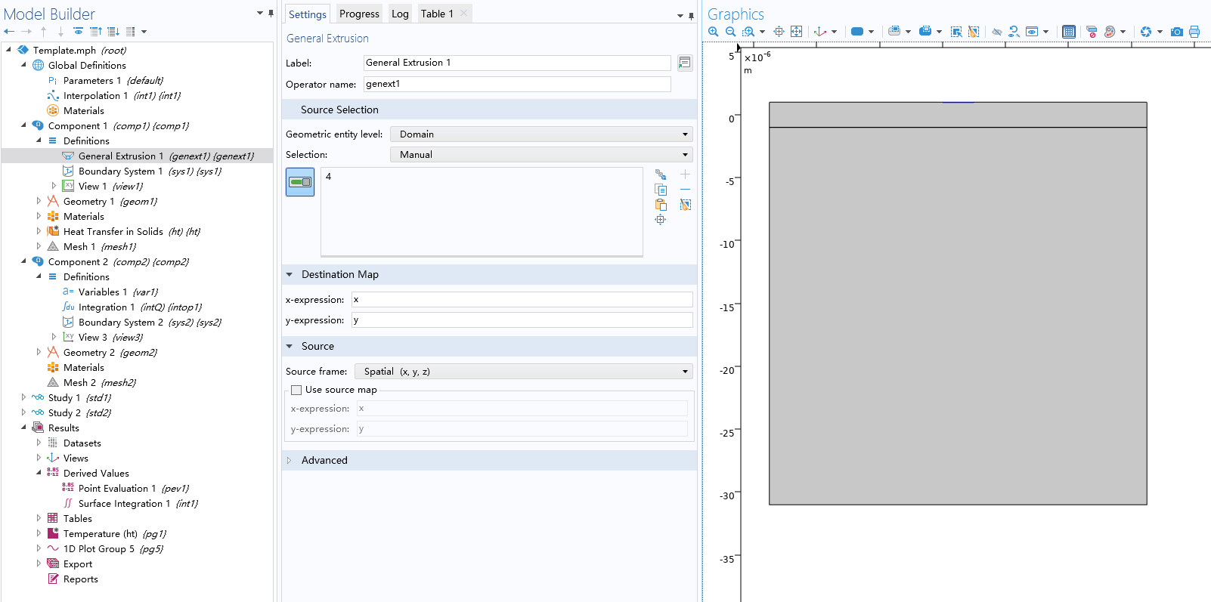
Task: Click the minus Remove from Selection icon
Action: pyautogui.click(x=685, y=190)
